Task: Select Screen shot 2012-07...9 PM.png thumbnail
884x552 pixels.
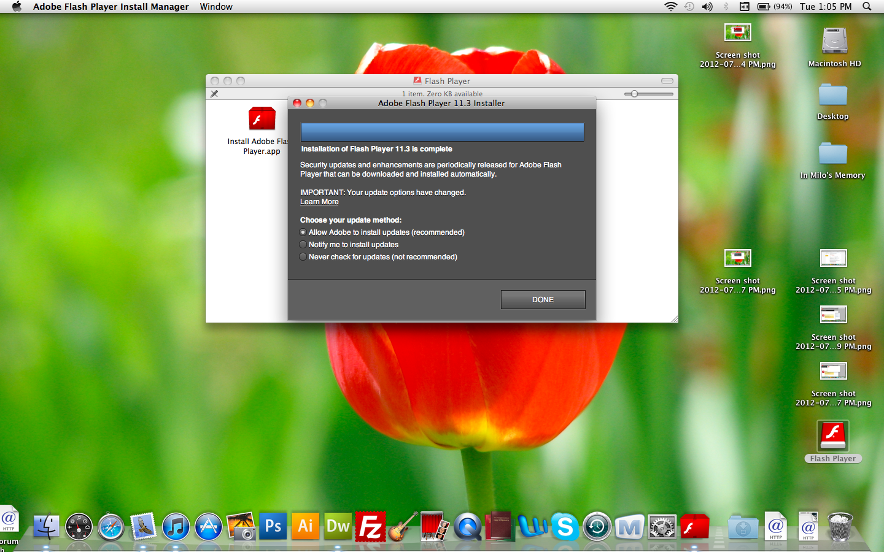Action: pyautogui.click(x=834, y=314)
